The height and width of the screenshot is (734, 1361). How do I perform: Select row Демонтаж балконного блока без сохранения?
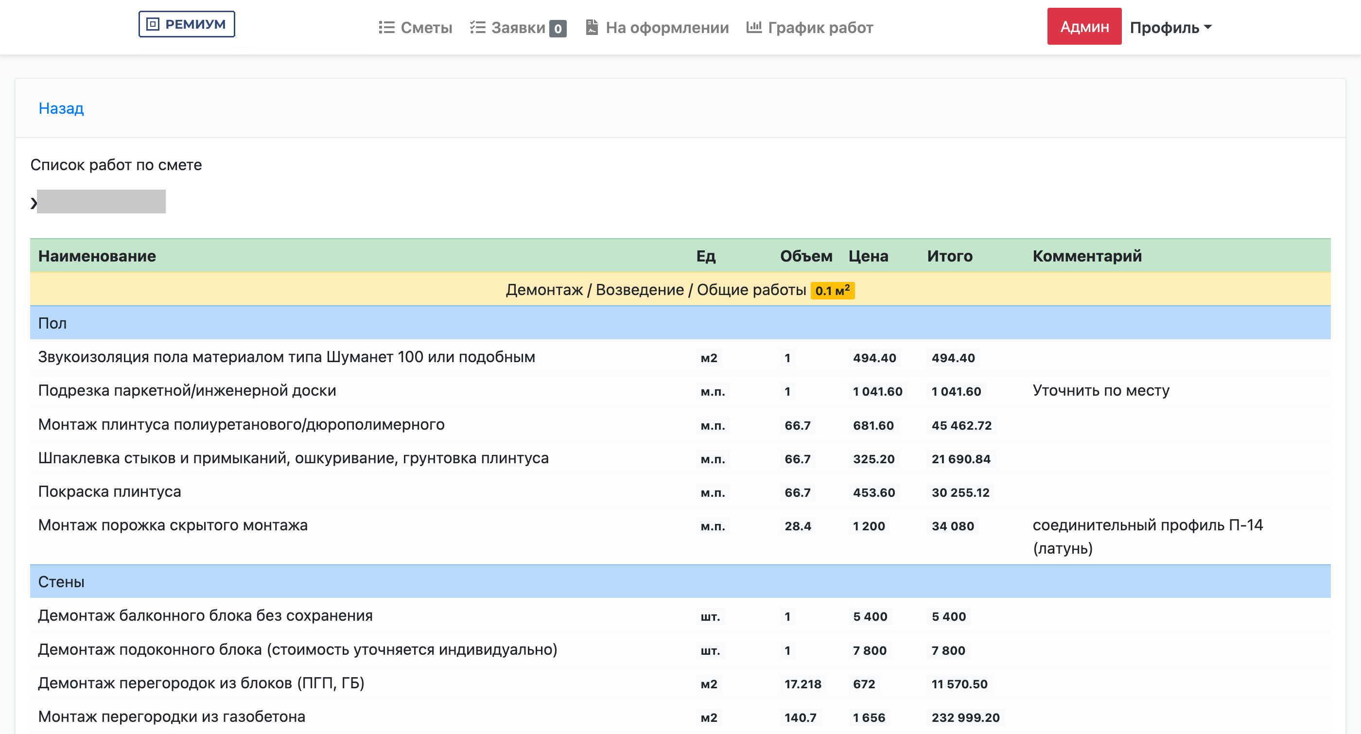point(680,615)
